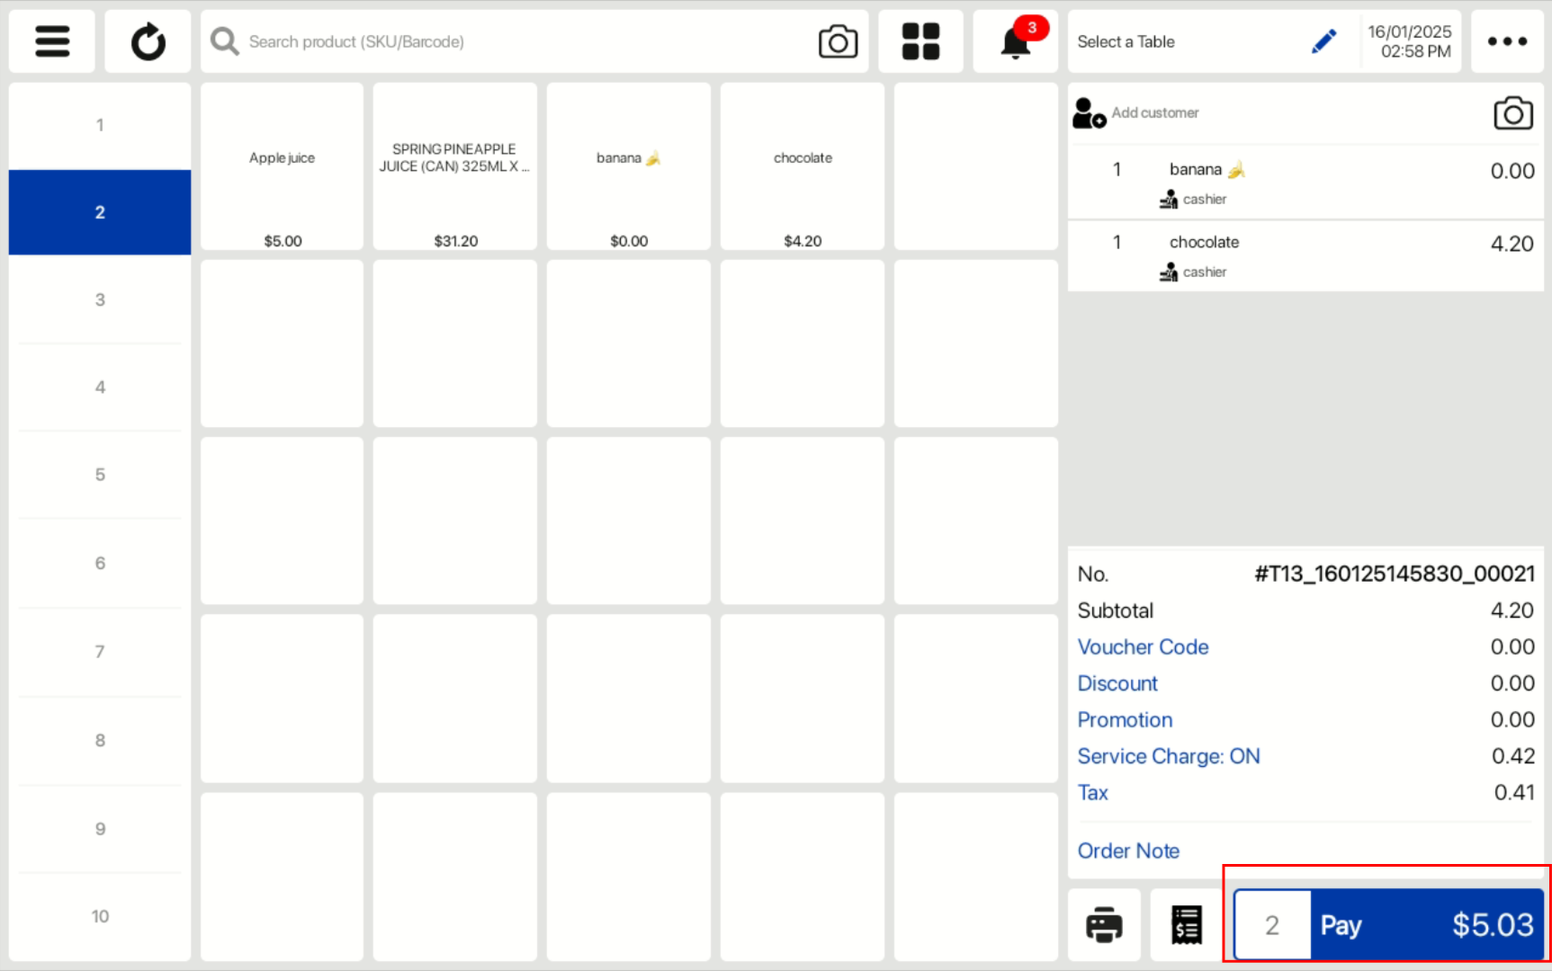Tap the camera icon in customer panel

coord(1512,113)
